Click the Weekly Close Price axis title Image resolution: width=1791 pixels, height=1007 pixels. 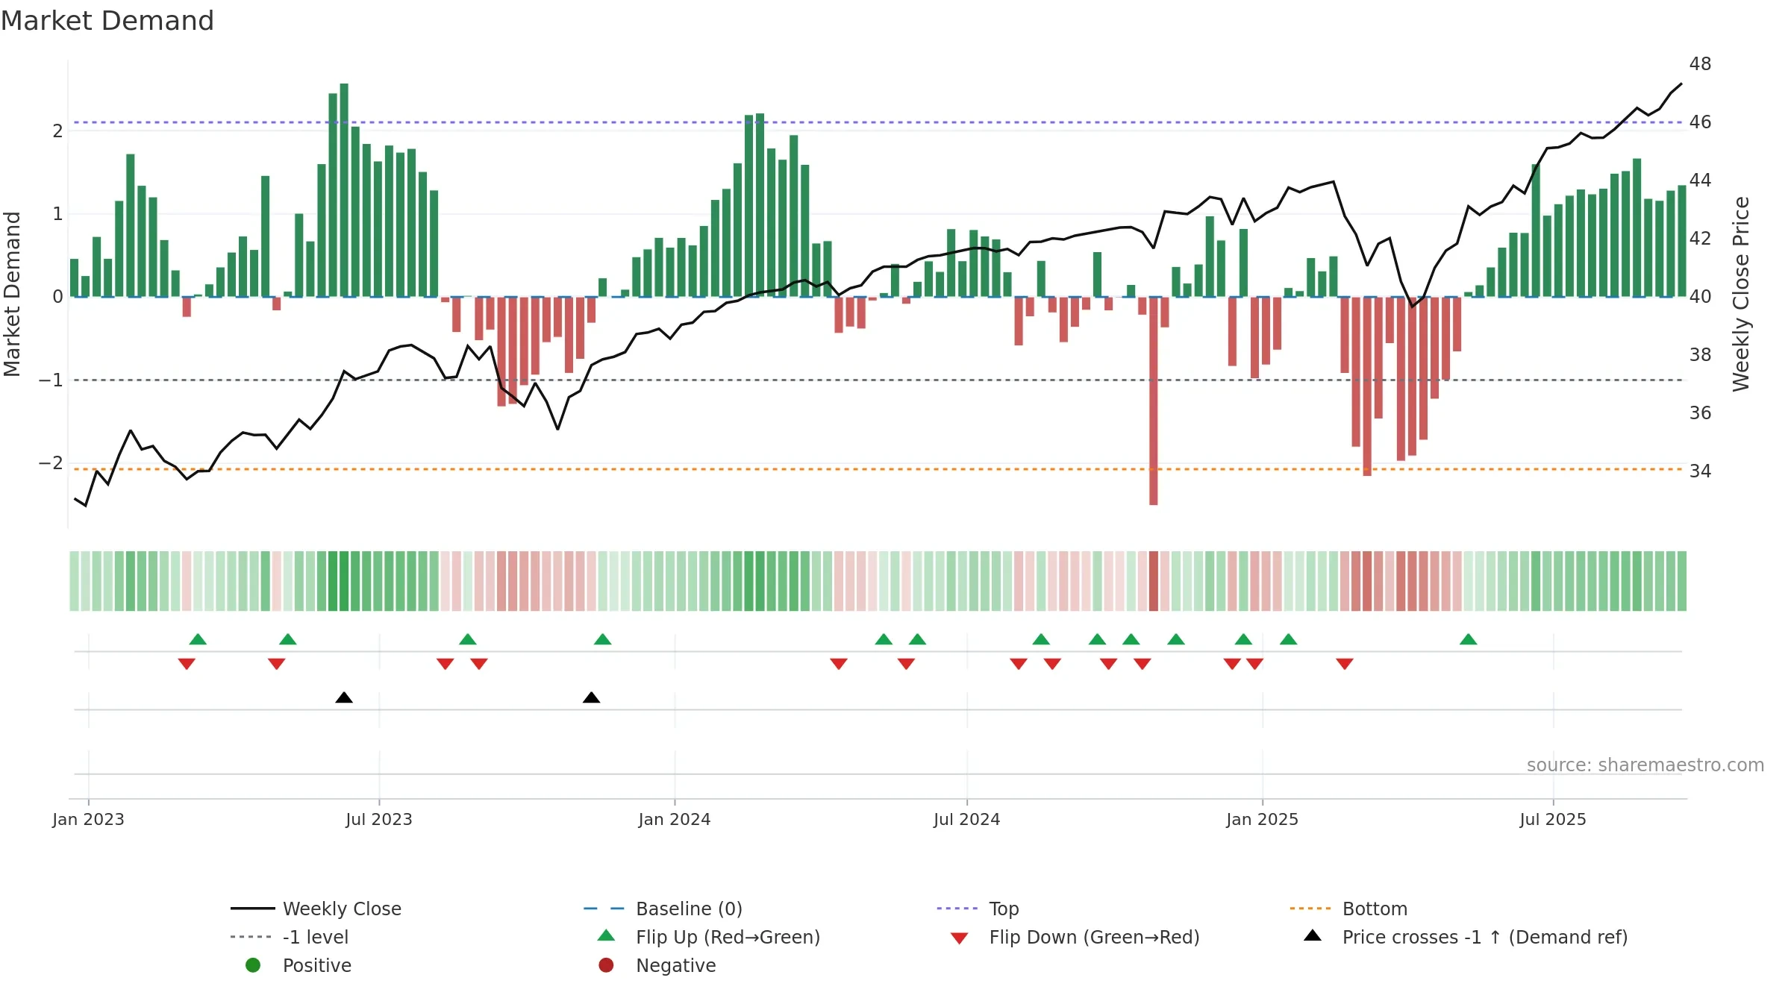click(1741, 294)
